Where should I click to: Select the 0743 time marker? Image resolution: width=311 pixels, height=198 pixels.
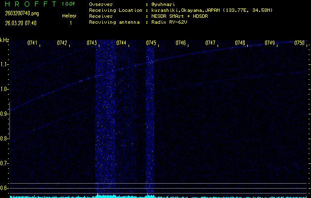(92, 44)
